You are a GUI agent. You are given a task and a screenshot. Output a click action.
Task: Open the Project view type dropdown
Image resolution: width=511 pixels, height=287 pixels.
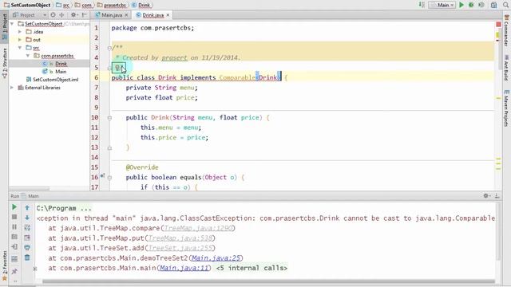(x=30, y=15)
